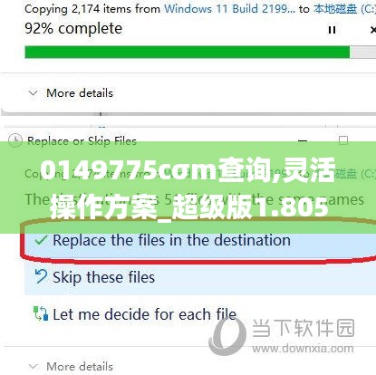
Task: Click the green banner reading 0149775com查询
Action: (x=188, y=187)
